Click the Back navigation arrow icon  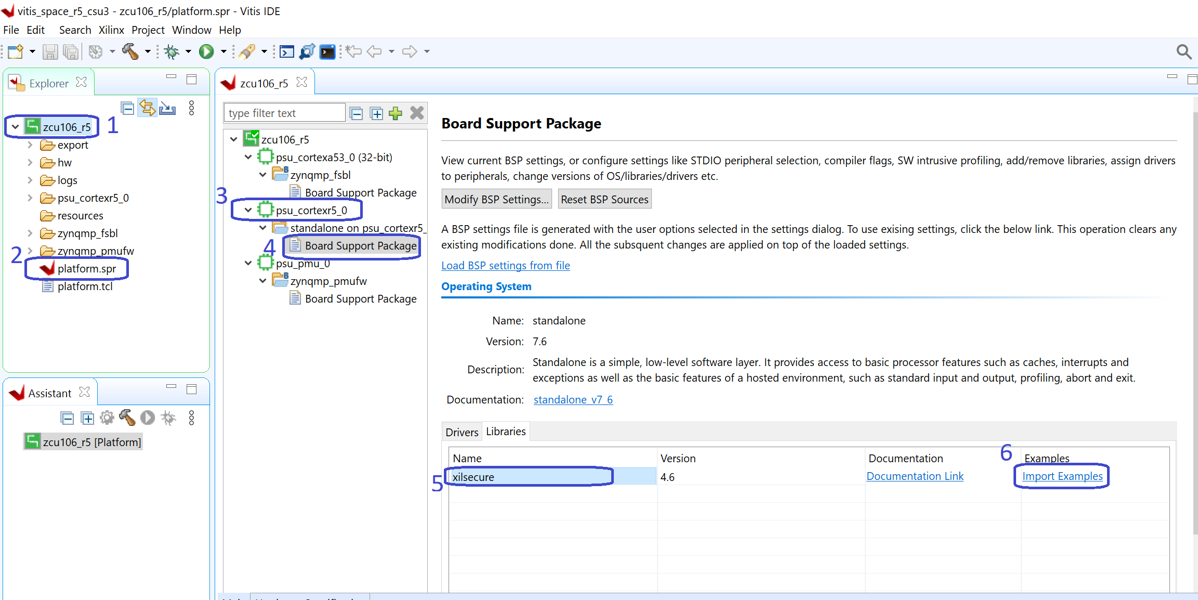374,51
